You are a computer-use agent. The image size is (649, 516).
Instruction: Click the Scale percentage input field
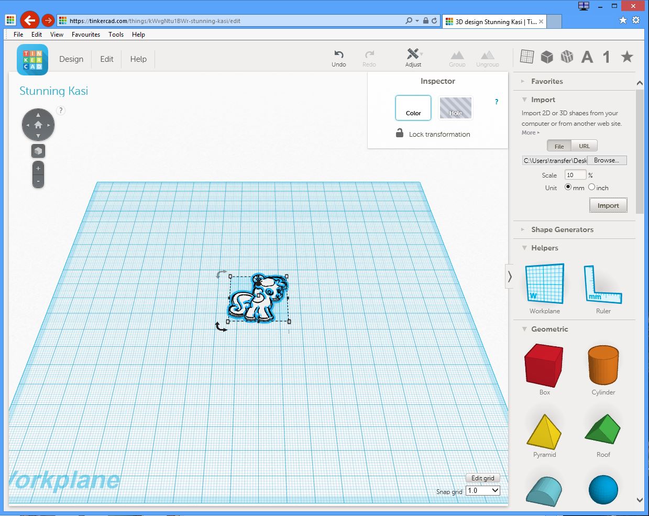[575, 175]
